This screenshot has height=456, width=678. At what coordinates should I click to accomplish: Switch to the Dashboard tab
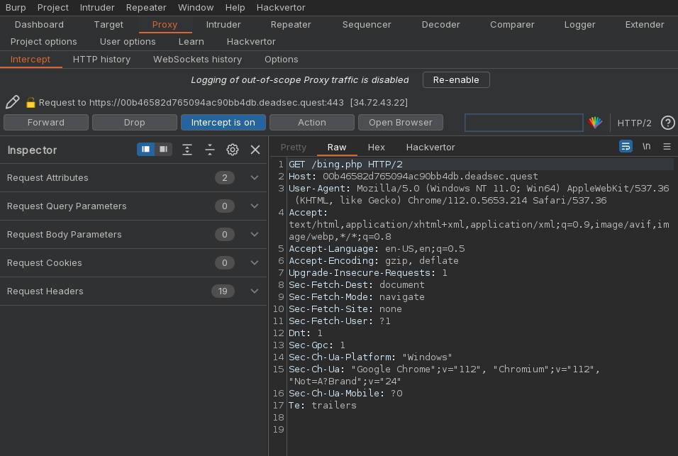tap(39, 25)
